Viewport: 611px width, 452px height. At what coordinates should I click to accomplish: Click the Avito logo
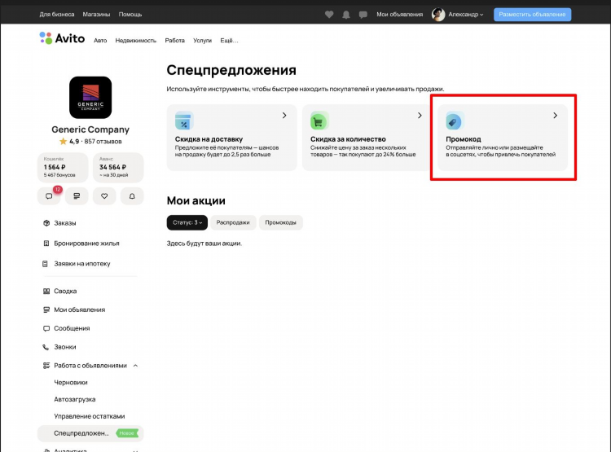[62, 38]
